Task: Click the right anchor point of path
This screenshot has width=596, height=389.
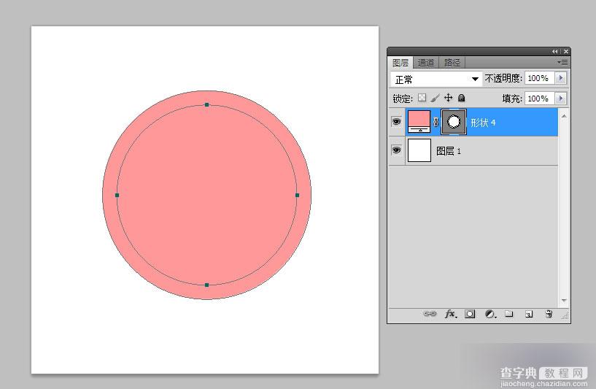Action: click(x=297, y=195)
